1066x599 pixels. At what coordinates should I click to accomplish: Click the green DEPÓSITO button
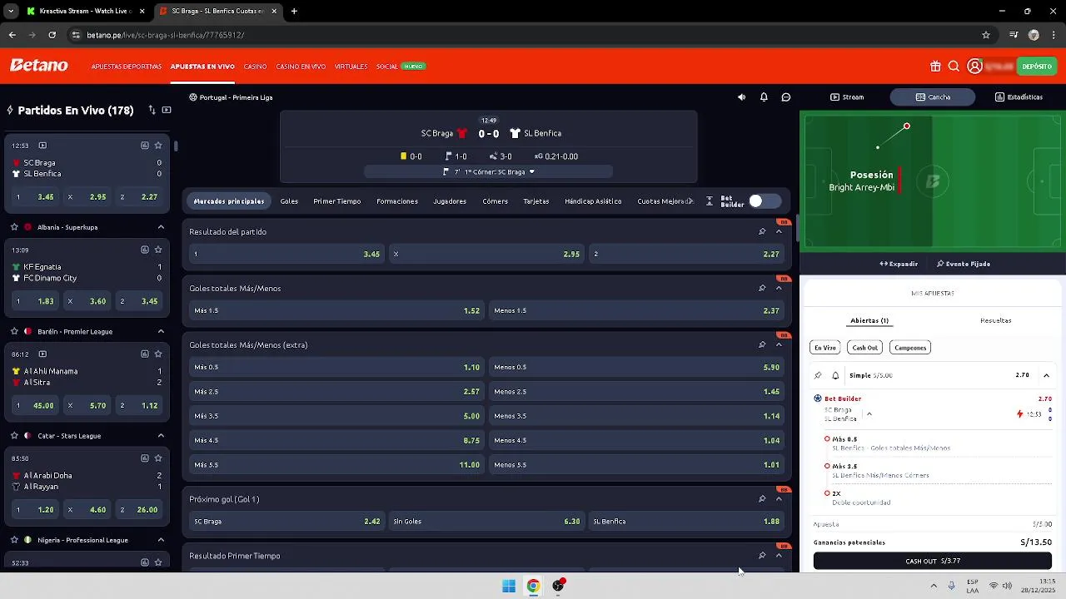pos(1037,67)
